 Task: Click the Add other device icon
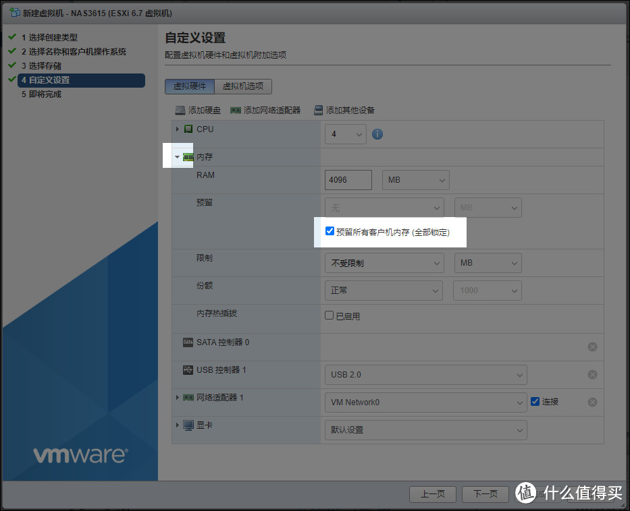[318, 111]
